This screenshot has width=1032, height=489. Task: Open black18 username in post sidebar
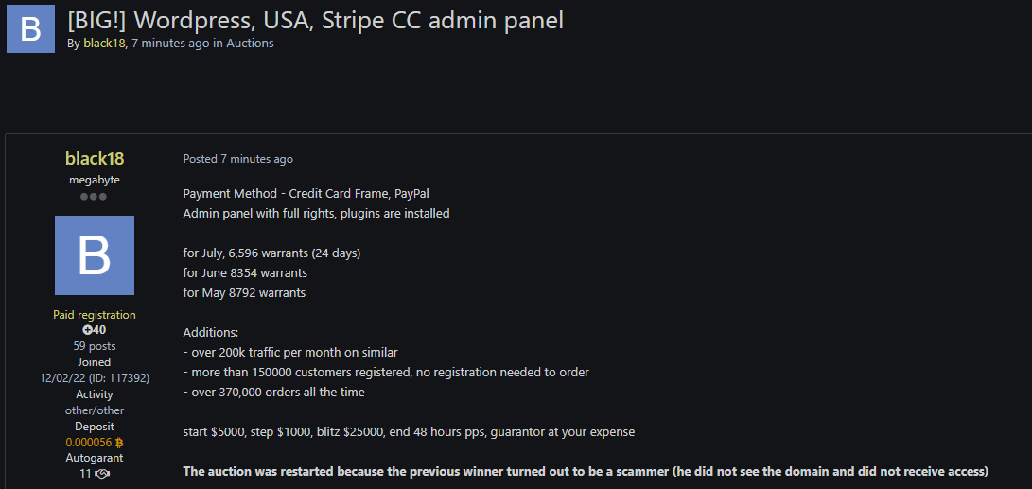click(95, 158)
